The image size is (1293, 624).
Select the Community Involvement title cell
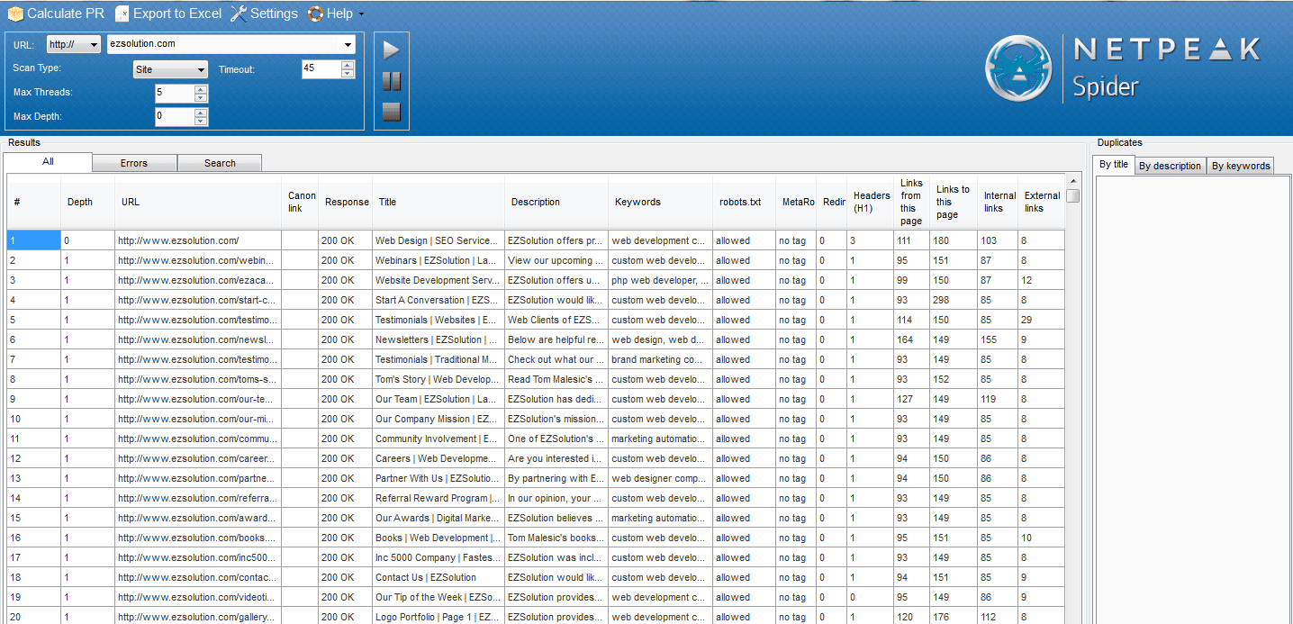point(439,439)
